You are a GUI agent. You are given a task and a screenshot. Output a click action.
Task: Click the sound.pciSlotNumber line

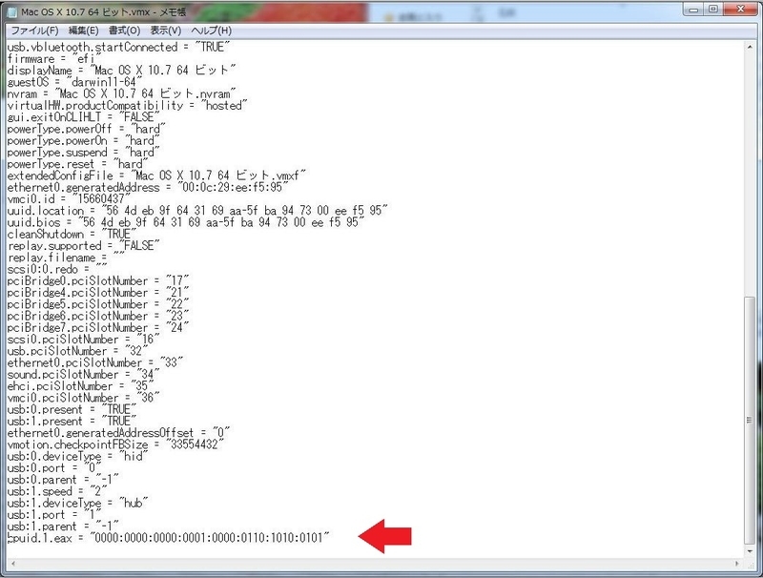point(84,374)
